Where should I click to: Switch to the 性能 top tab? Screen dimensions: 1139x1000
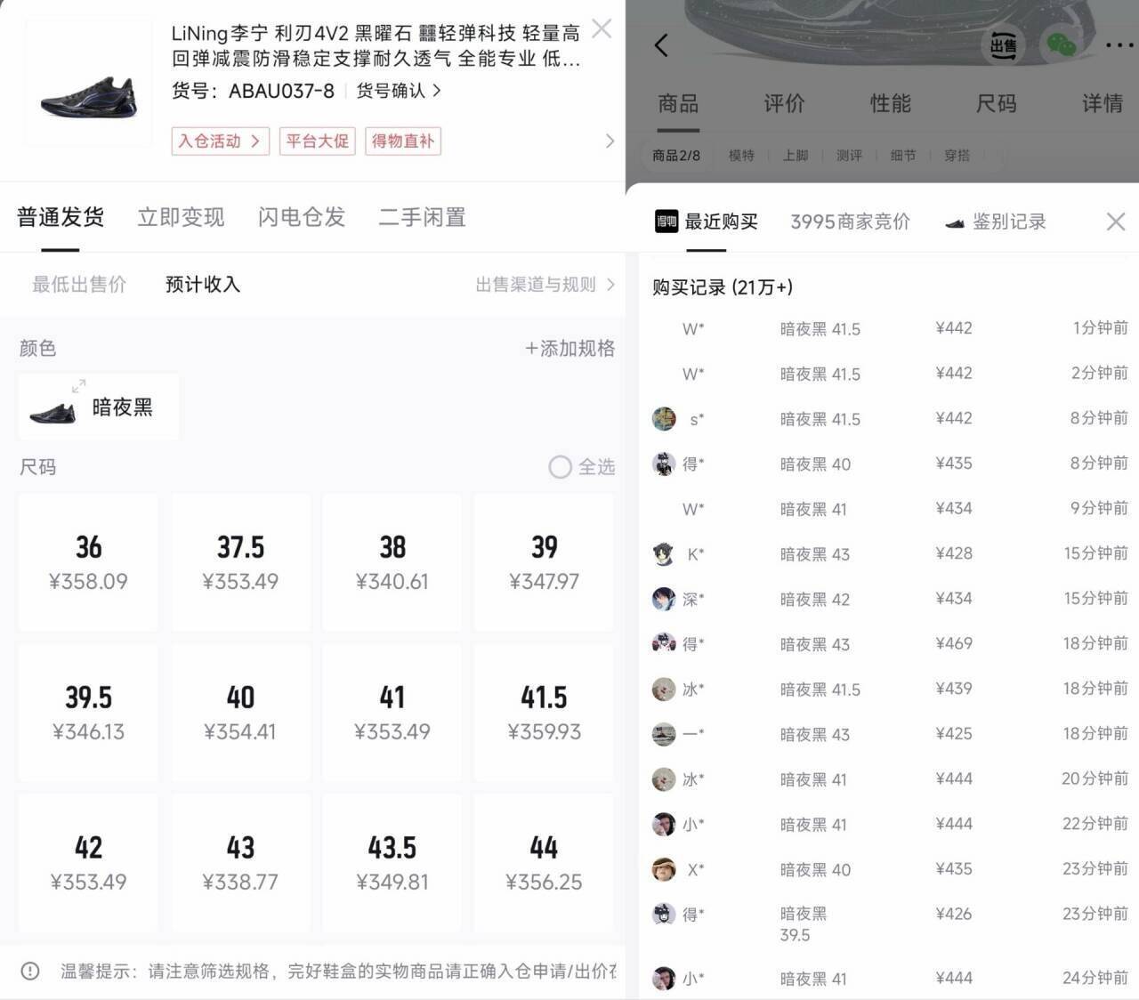tap(890, 104)
